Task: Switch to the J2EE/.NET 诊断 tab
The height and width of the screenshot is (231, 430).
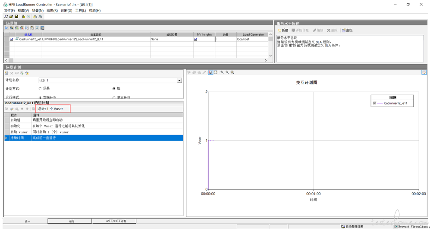Action: click(x=114, y=221)
